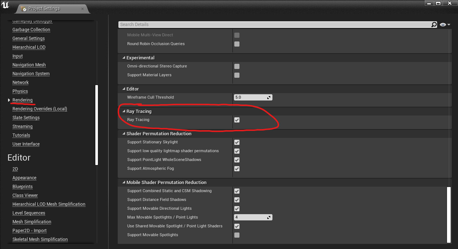Collapse Shader Permutation Reduction section
This screenshot has width=458, height=249.
tap(124, 134)
